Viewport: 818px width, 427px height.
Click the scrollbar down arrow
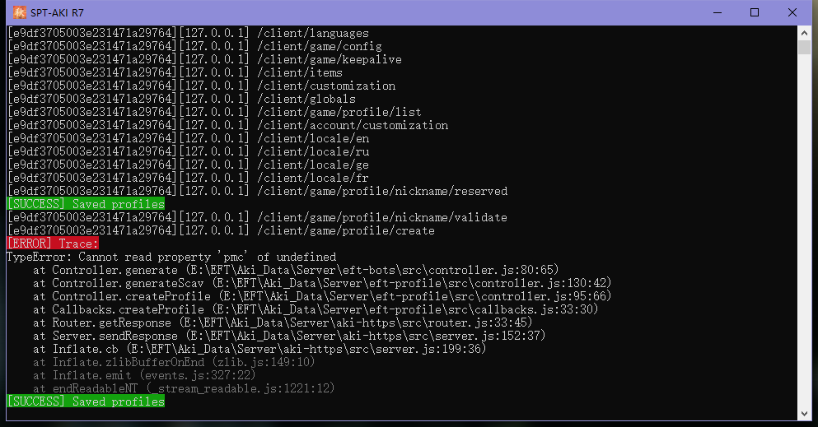[804, 414]
